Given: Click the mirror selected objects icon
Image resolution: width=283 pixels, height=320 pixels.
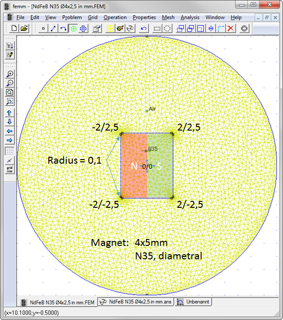Looking at the screenshot, I should 211,29.
